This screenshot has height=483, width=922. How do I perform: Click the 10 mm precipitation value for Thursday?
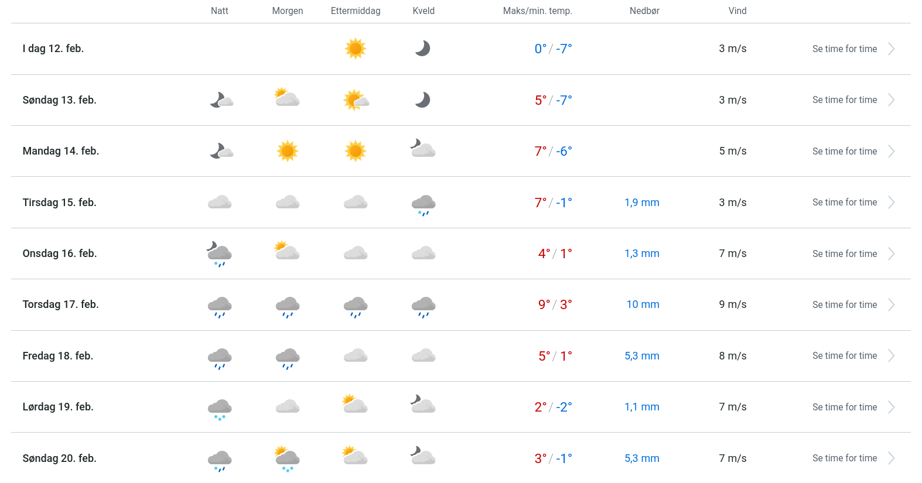[x=643, y=304]
